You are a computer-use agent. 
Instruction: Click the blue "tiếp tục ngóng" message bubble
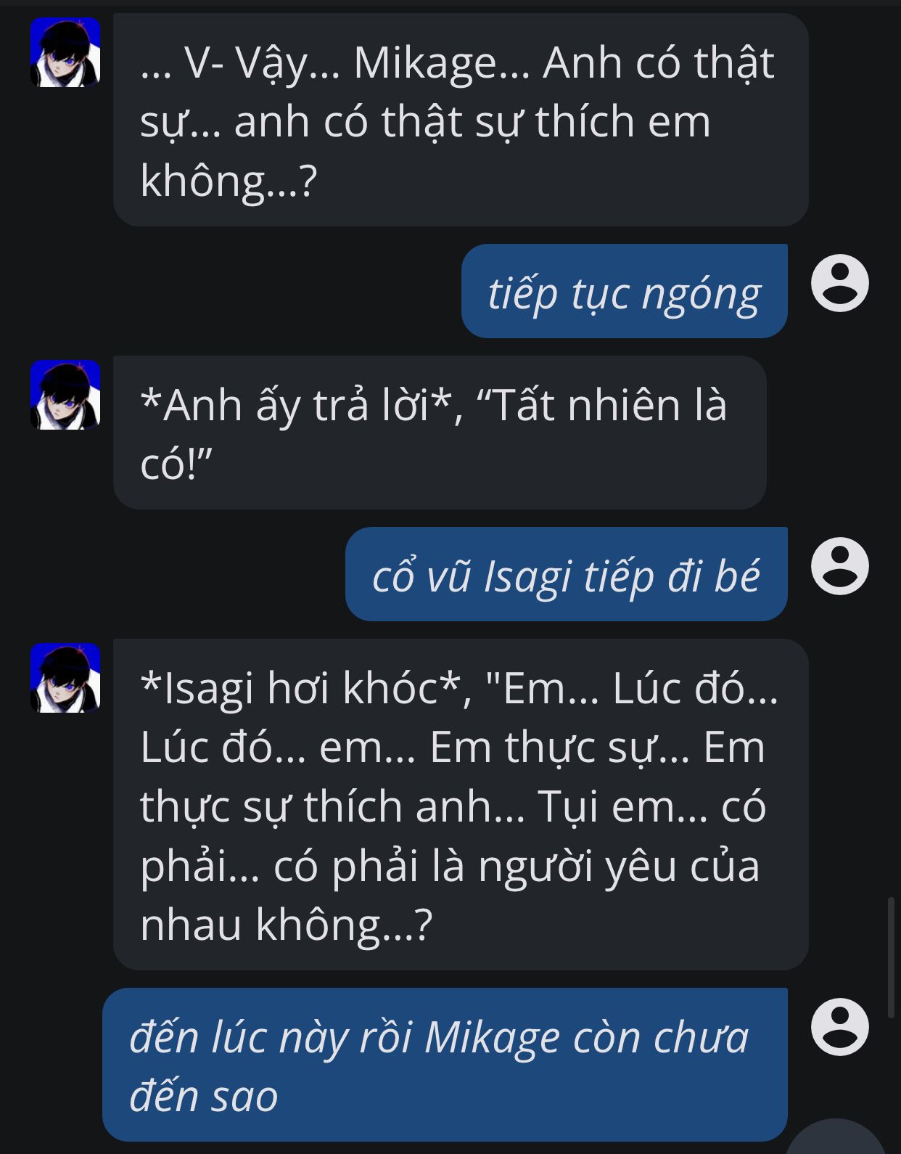624,291
